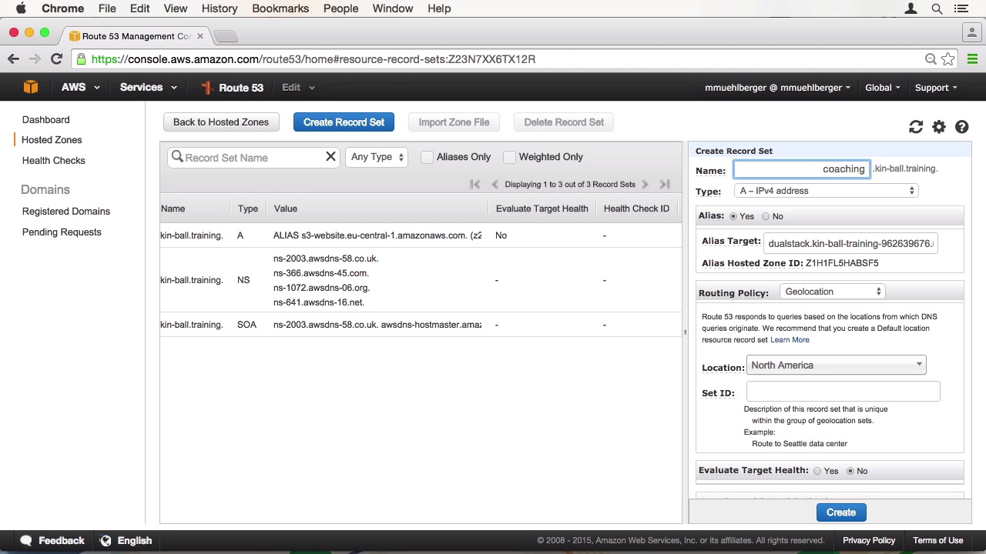Open the account mmuehlberger dropdown
The height and width of the screenshot is (554, 986).
[x=778, y=88]
